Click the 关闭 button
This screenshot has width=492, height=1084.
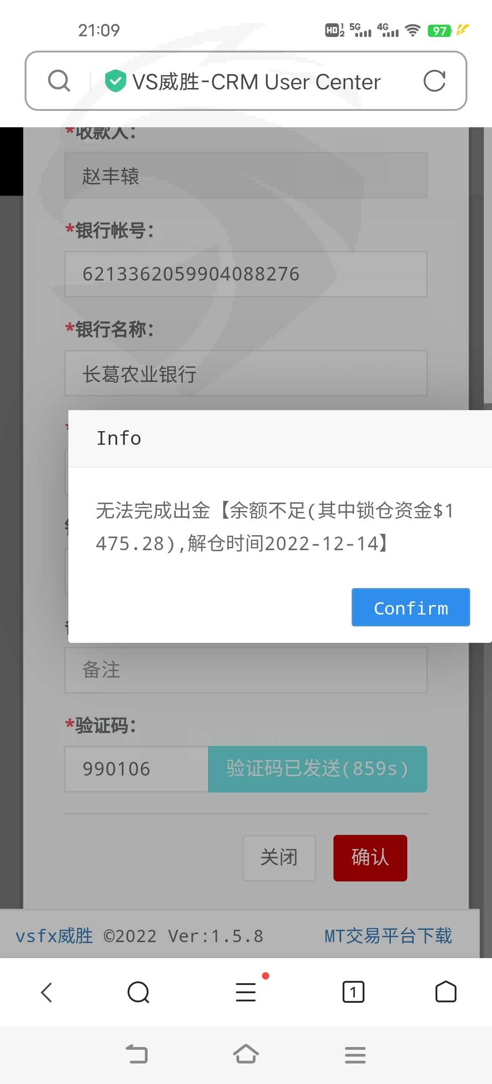[x=279, y=858]
